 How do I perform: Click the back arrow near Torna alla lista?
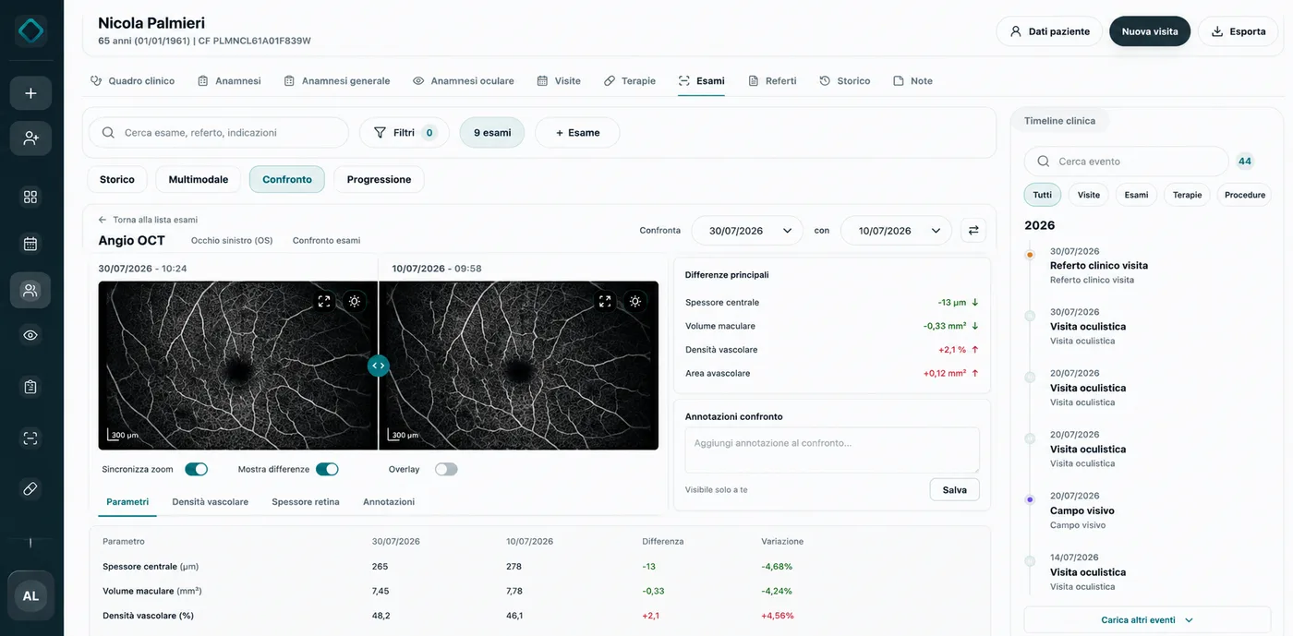[103, 220]
